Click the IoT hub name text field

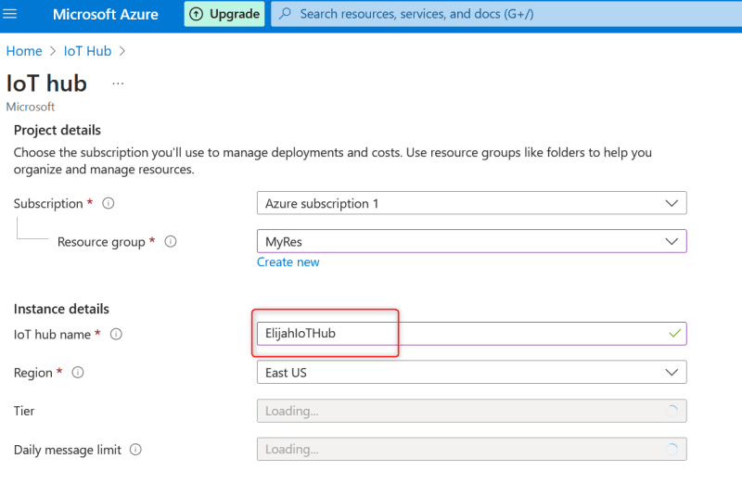tap(472, 334)
